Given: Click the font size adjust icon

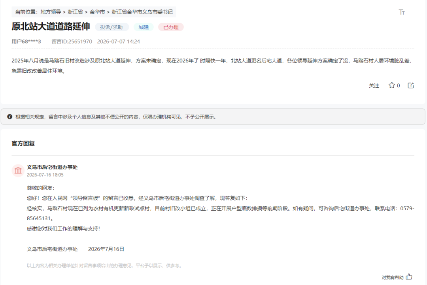Looking at the screenshot, I should [402, 12].
